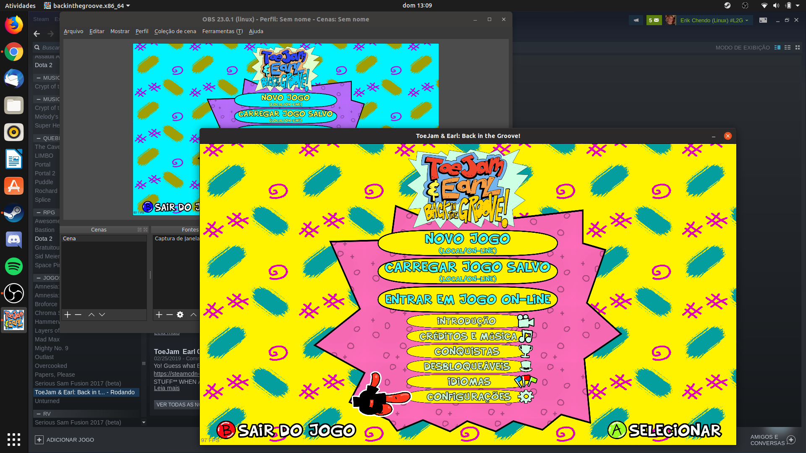806x453 pixels.
Task: Open Ajuda menu in OBS
Action: pos(256,31)
